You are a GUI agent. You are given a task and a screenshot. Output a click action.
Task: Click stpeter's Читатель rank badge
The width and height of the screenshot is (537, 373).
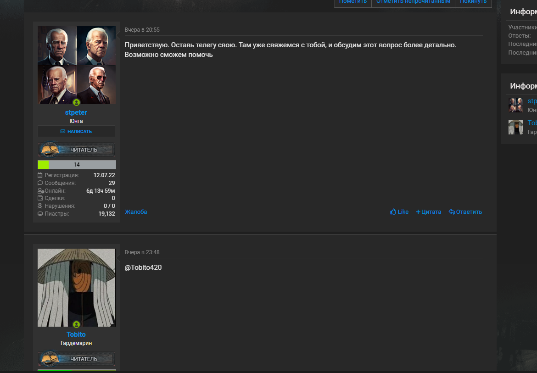(77, 150)
